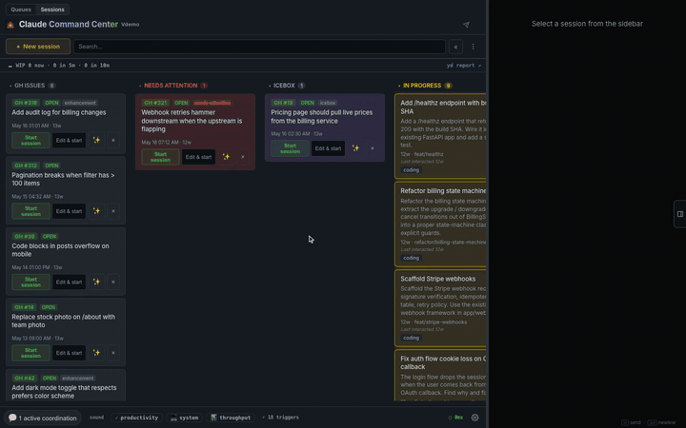Collapse the IN PROGRESS column header

425,86
